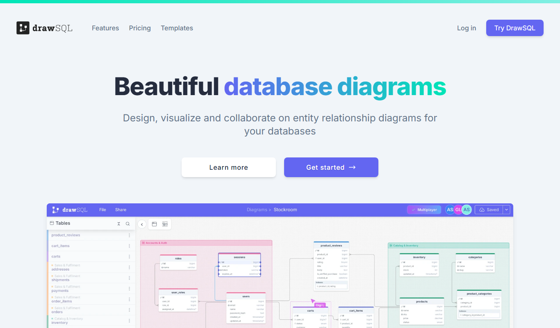Collapse the sidebar with the back arrow

(142, 224)
